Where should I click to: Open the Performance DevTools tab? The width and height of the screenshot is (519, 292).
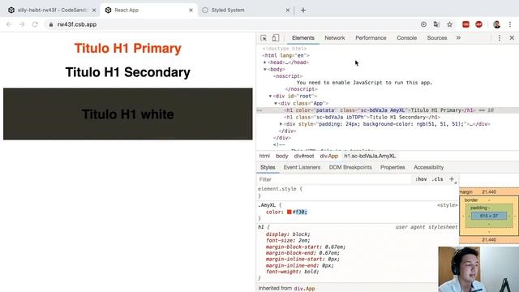[x=371, y=38]
